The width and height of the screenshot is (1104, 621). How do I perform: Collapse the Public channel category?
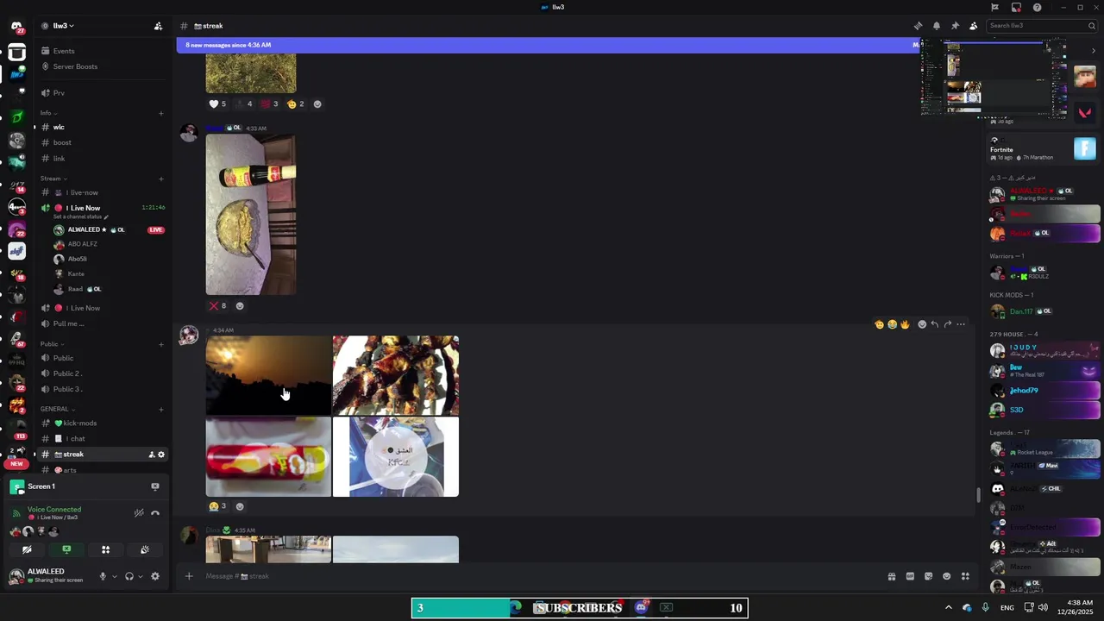(52, 344)
